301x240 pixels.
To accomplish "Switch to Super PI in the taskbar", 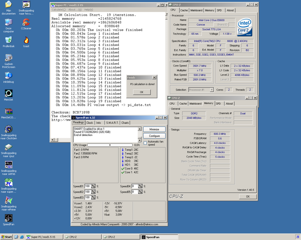I will point(44,237).
